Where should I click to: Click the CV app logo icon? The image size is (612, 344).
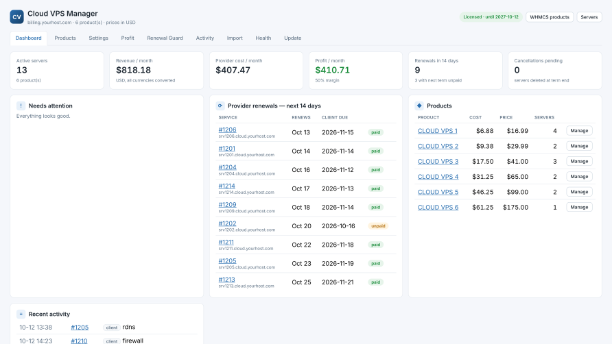click(x=16, y=17)
